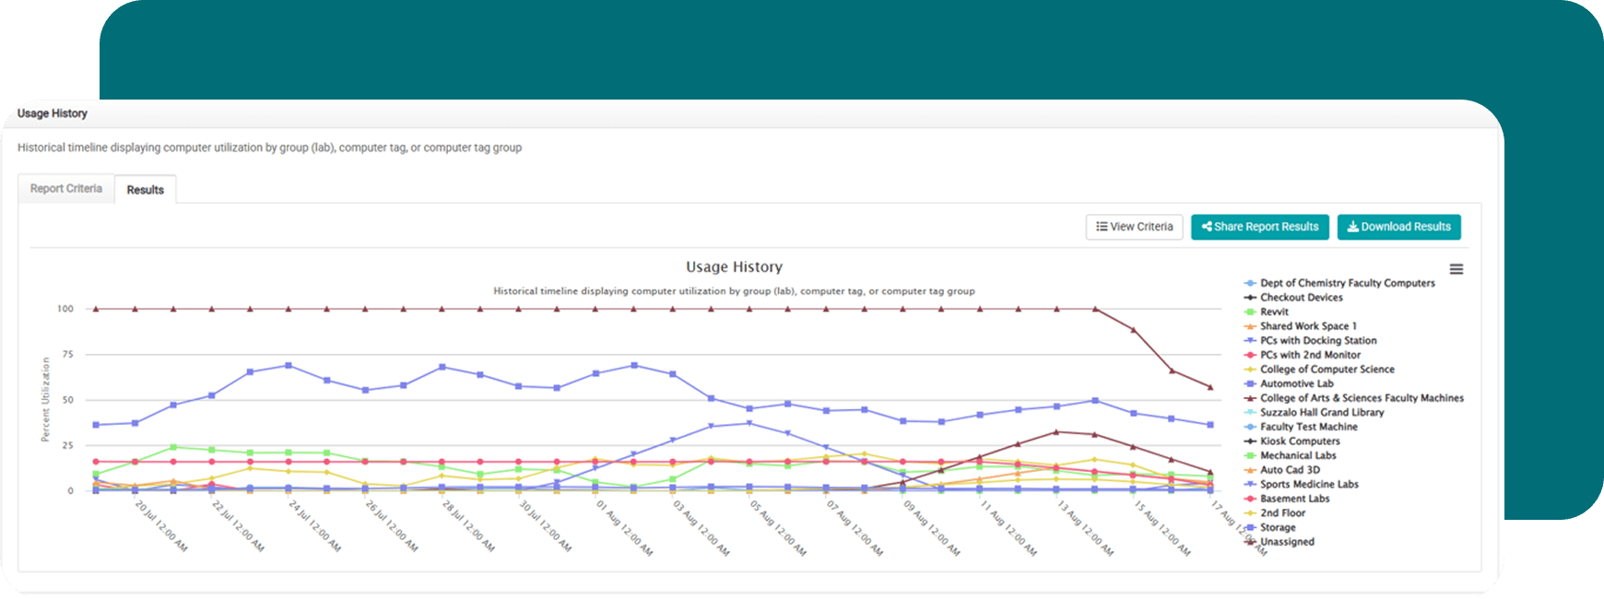
Task: Toggle Shared Work Space 1 legend entry
Action: [x=1300, y=326]
